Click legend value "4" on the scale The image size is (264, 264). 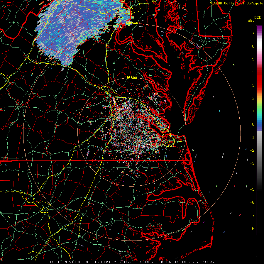tap(253, 72)
